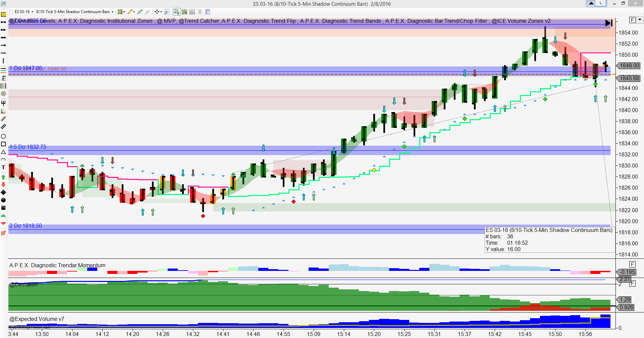Select the red Arrow Down marker
The image size is (644, 338).
3,185
